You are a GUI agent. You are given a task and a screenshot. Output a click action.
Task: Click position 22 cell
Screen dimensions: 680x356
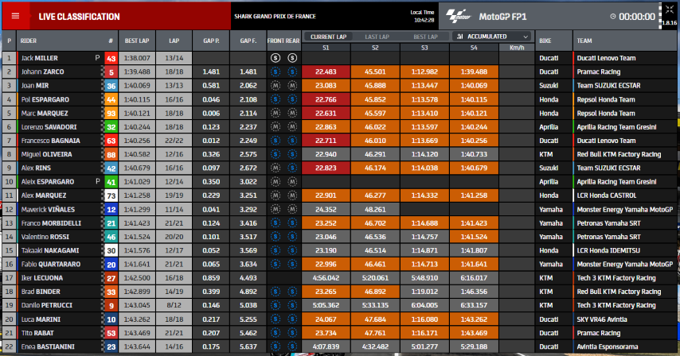(9, 346)
